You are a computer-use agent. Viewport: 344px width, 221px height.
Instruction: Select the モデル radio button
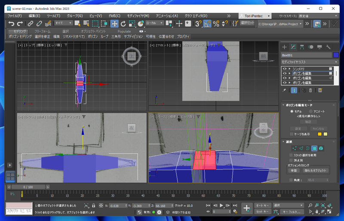pos(292,111)
